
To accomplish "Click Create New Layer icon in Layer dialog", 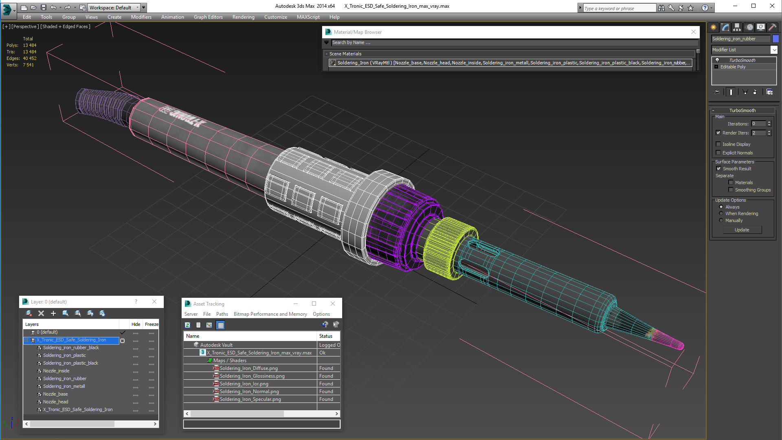I will (29, 313).
